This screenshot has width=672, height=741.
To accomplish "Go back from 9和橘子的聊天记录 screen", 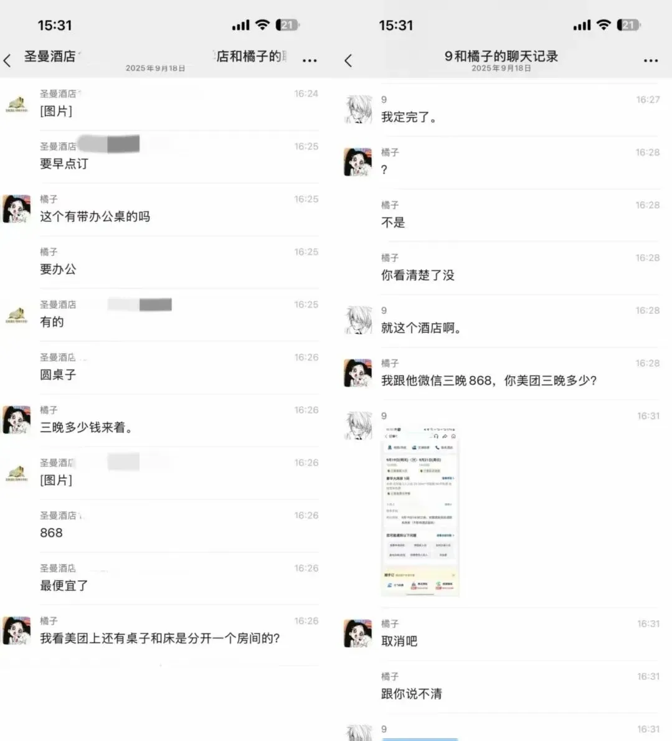I will click(348, 60).
